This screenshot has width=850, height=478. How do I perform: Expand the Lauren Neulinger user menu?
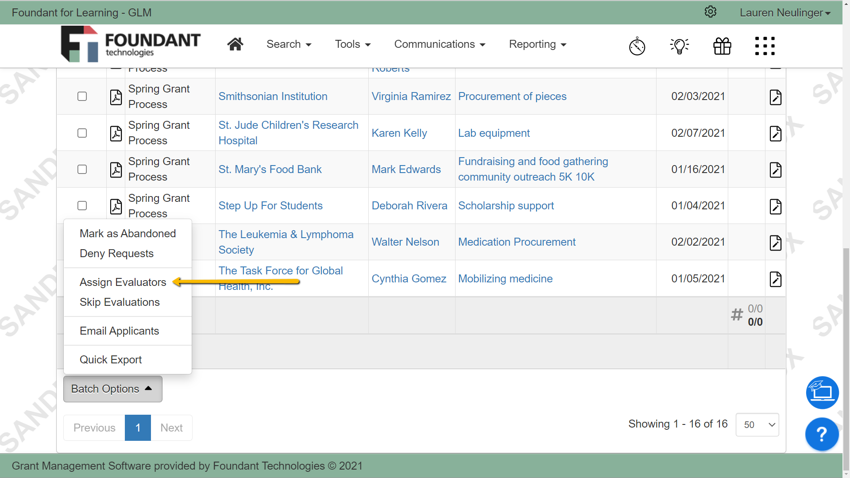[x=785, y=12]
